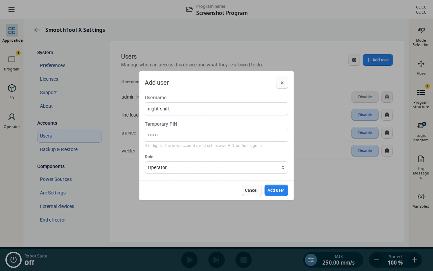Open Program structure panel

coord(421,98)
